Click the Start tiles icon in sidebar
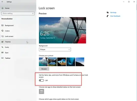 point(3,53)
